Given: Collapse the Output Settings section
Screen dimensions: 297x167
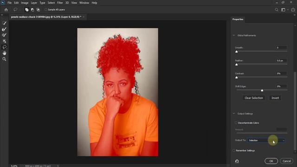Looking at the screenshot, I should click(234, 114).
